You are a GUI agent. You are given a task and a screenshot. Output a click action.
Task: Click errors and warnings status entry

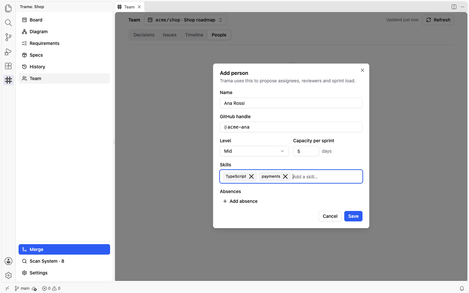pyautogui.click(x=51, y=288)
